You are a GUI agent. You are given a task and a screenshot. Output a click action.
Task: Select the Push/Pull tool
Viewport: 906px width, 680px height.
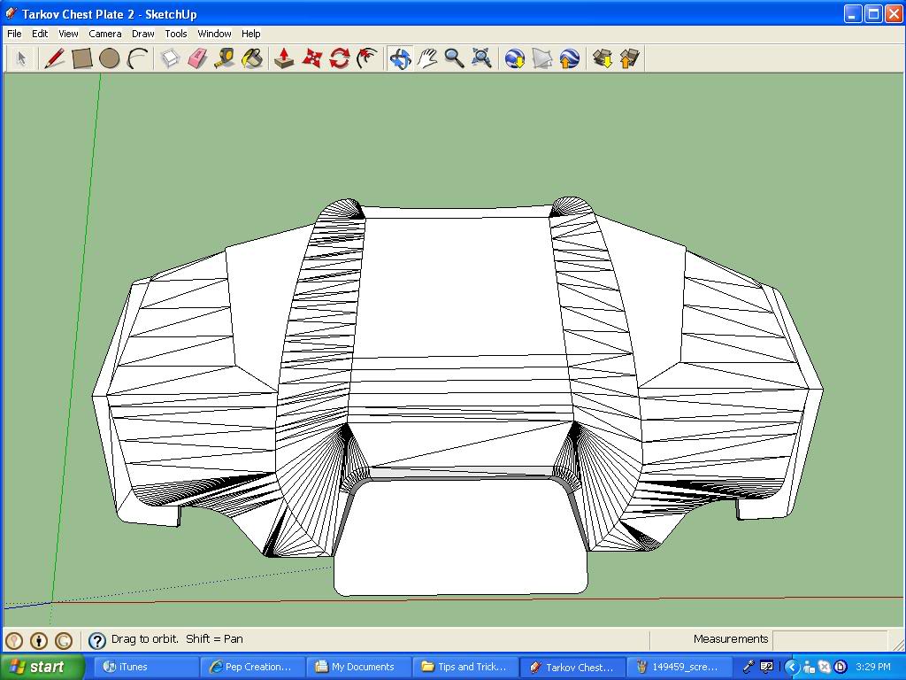(x=284, y=58)
